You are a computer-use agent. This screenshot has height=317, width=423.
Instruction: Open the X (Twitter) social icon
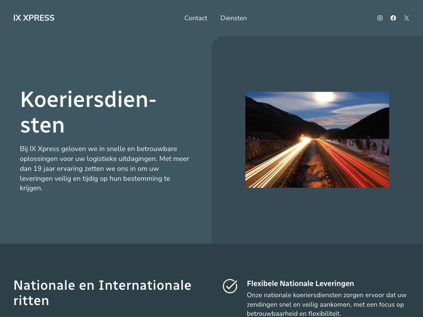point(406,18)
